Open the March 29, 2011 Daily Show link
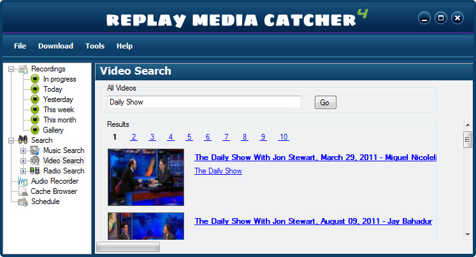 (x=315, y=158)
